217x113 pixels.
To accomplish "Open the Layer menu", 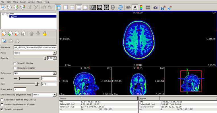I will point(23,2).
